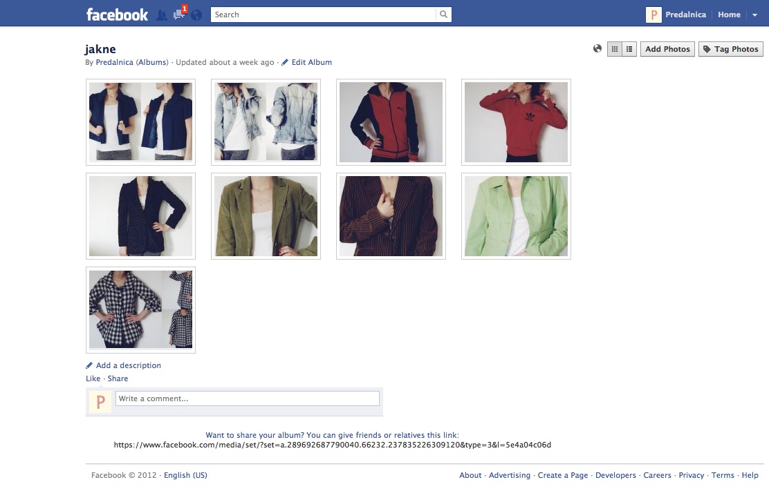Change language from English (US)
769x491 pixels.
coord(185,475)
